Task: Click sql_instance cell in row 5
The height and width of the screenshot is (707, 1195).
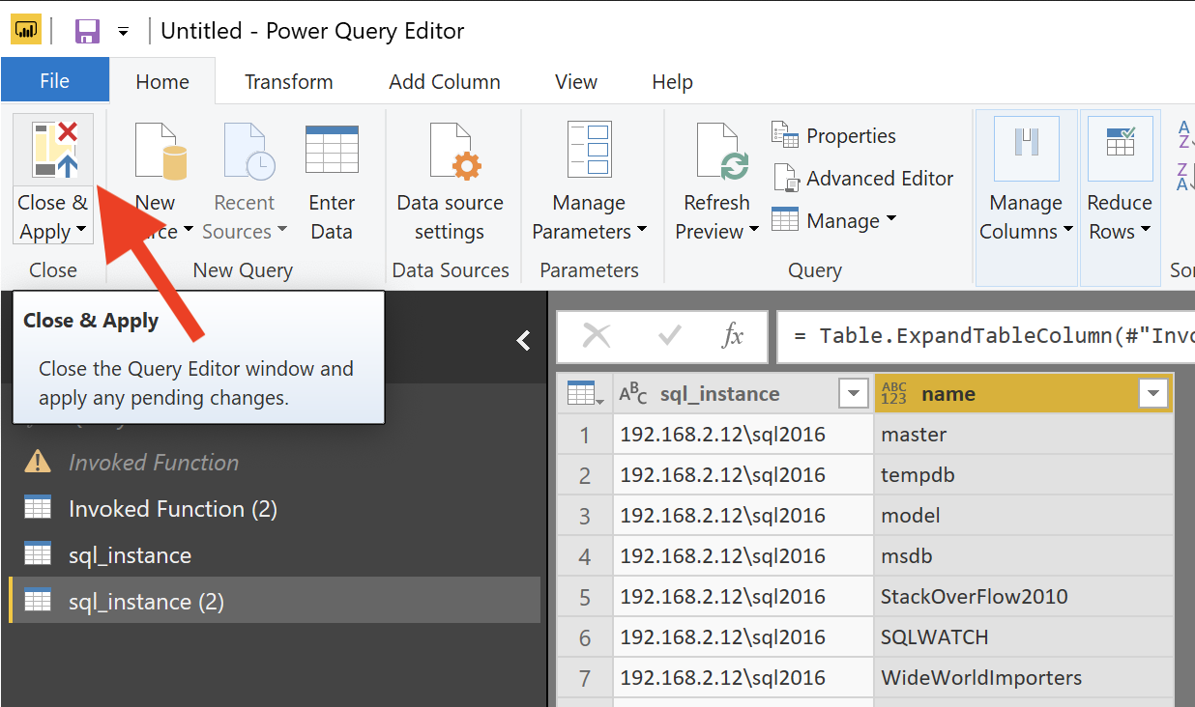Action: 743,597
